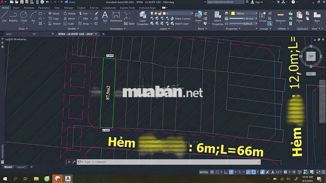Toggle snap mode in status bar
Image resolution: width=326 pixels, height=183 pixels.
pyautogui.click(x=217, y=172)
